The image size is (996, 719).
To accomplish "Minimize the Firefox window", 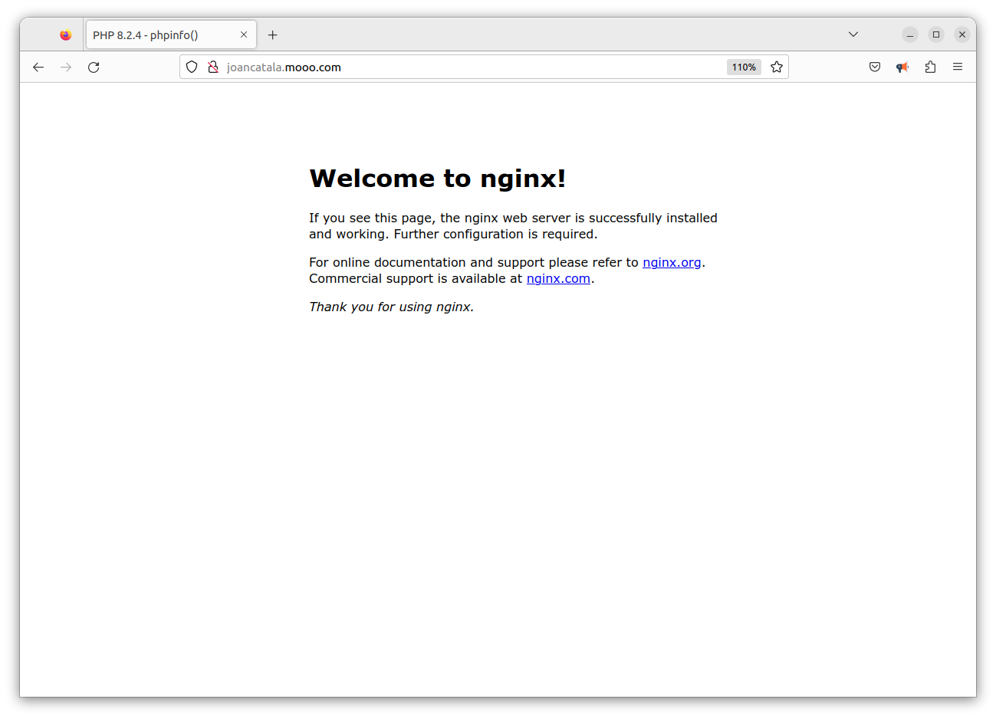I will coord(910,34).
